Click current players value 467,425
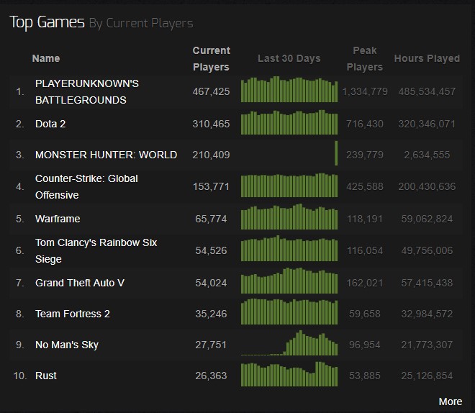The width and height of the screenshot is (475, 413). pos(211,91)
